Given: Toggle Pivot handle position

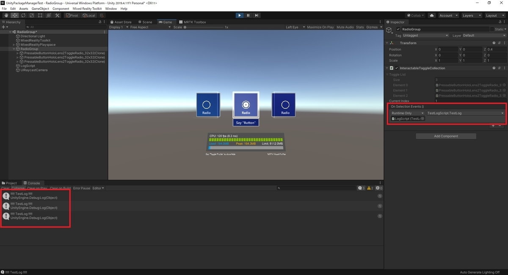Looking at the screenshot, I should [x=72, y=16].
